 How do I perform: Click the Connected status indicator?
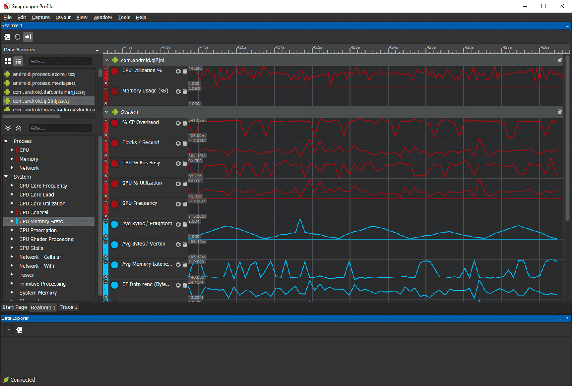pyautogui.click(x=19, y=379)
